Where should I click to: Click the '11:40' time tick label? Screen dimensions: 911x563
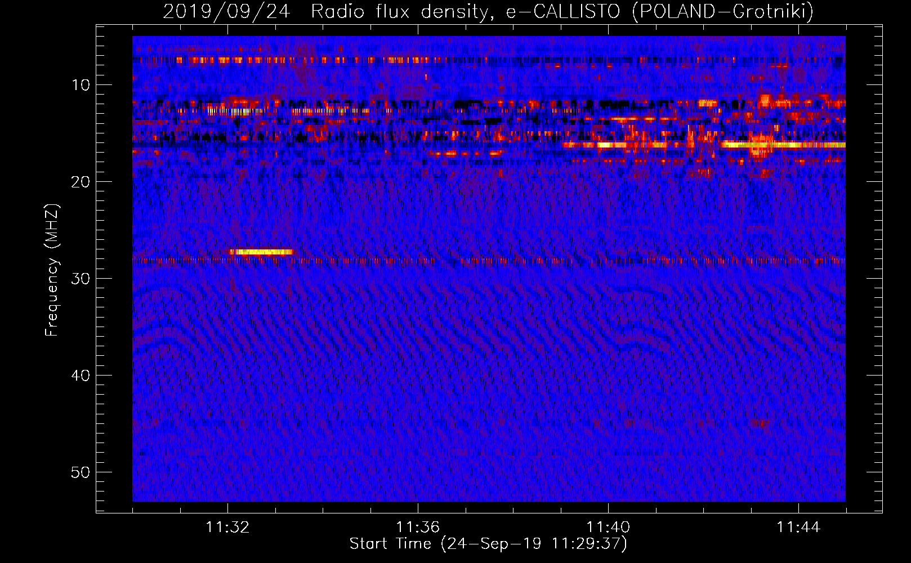(x=608, y=528)
